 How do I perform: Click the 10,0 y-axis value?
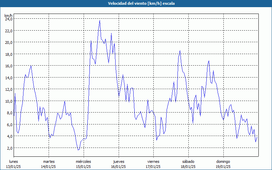[x=9, y=101]
